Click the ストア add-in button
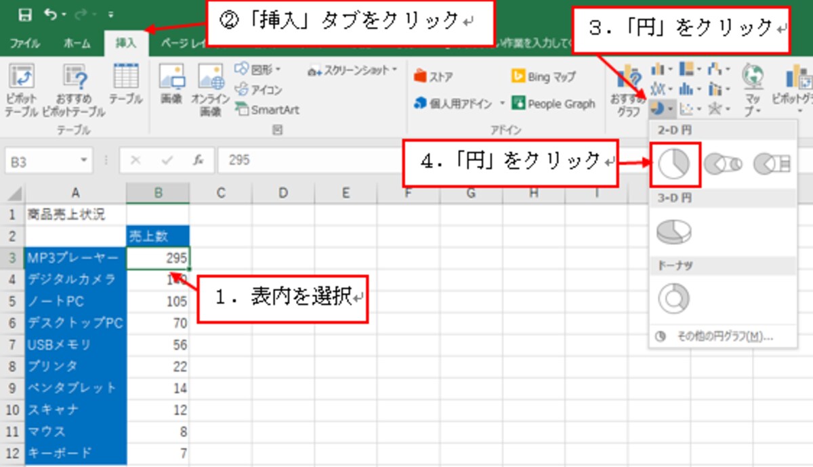This screenshot has width=813, height=467. [x=434, y=76]
